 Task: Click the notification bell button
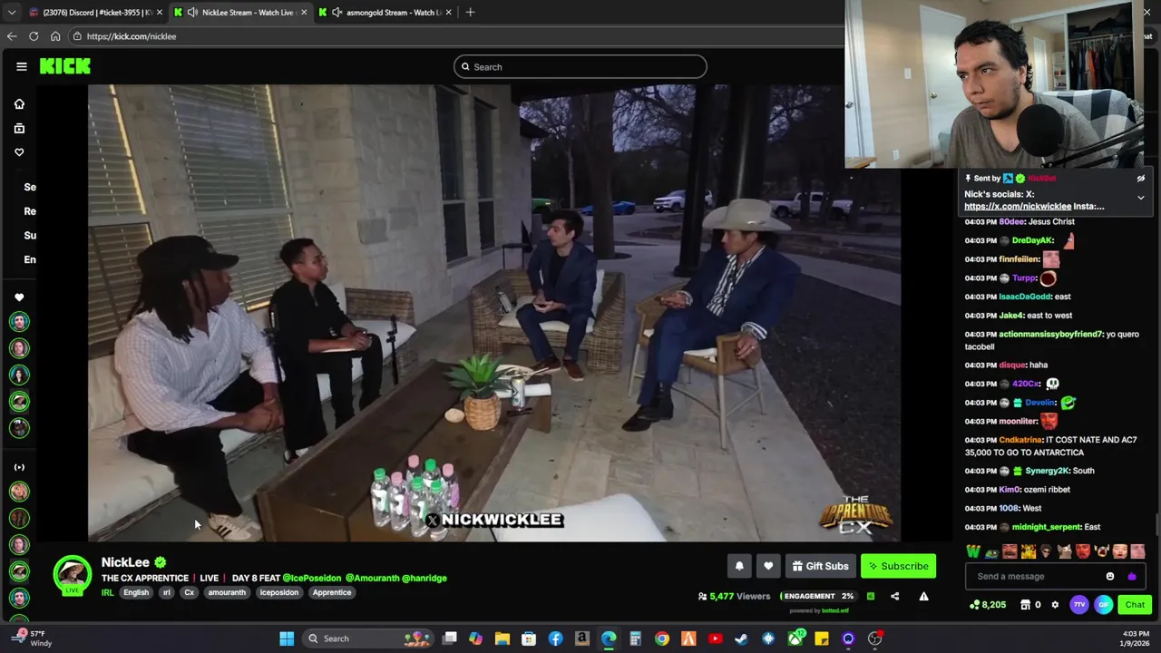pyautogui.click(x=739, y=566)
